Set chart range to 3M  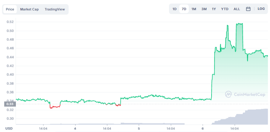(x=204, y=9)
